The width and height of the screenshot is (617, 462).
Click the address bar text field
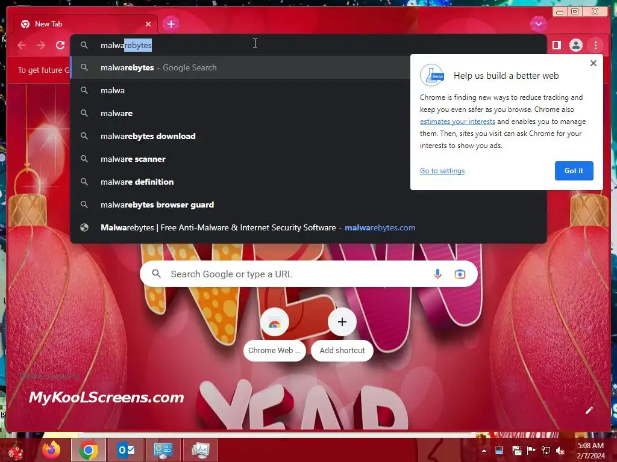coord(308,45)
